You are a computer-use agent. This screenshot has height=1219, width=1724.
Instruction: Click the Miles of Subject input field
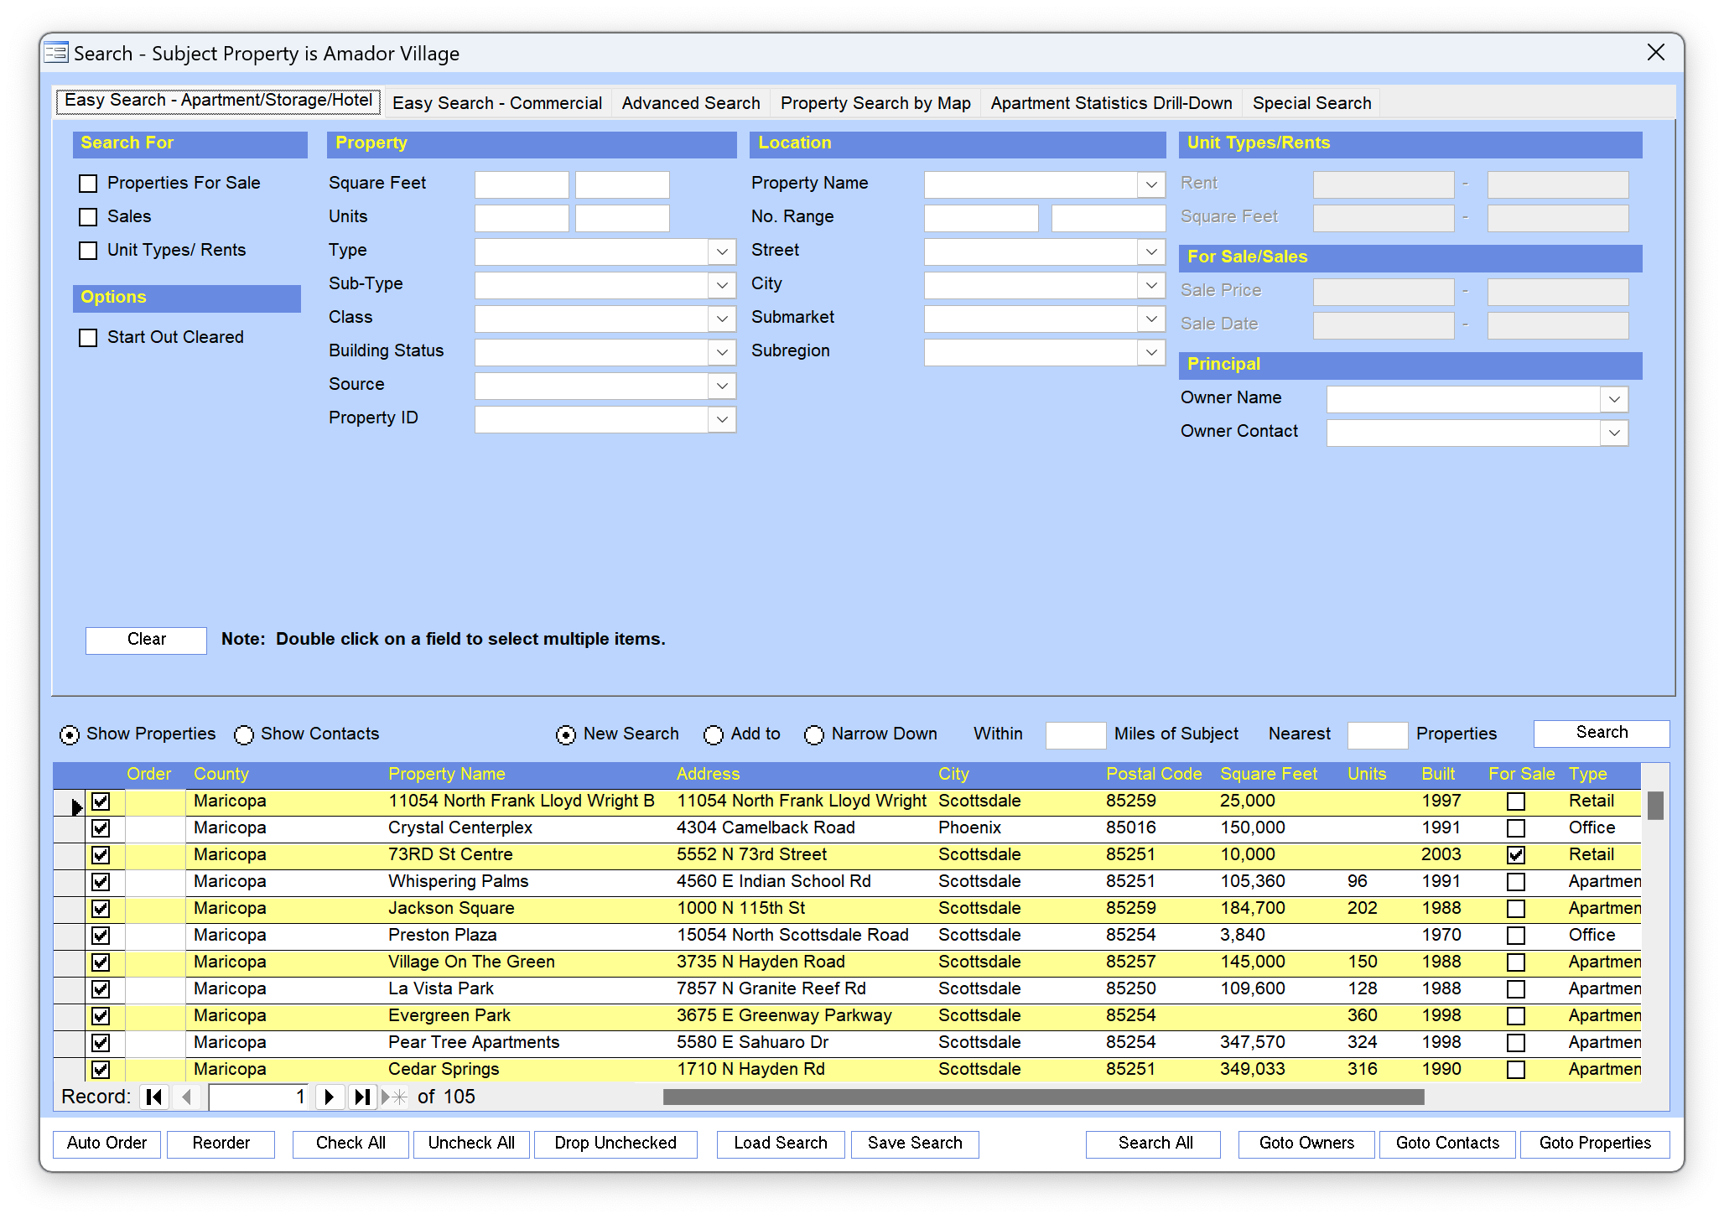tap(1076, 735)
